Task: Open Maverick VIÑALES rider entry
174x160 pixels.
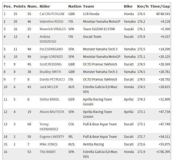Action: point(53,29)
